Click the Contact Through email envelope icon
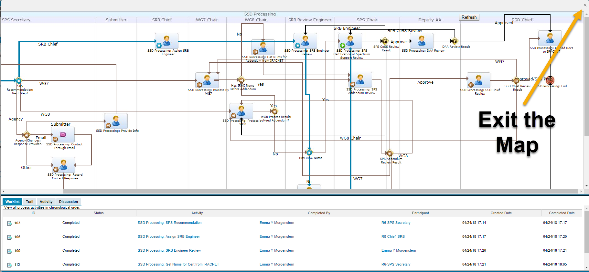 click(x=63, y=134)
